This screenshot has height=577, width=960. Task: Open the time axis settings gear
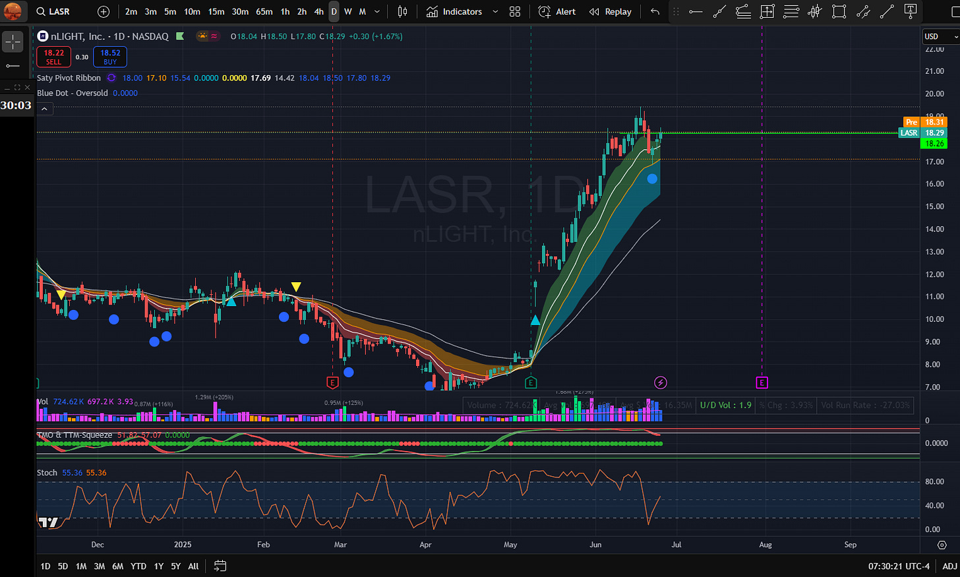(x=942, y=545)
